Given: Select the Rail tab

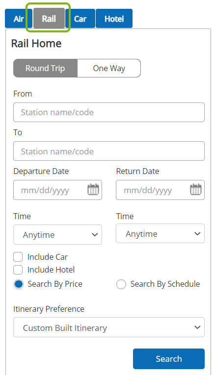Looking at the screenshot, I should pos(49,19).
